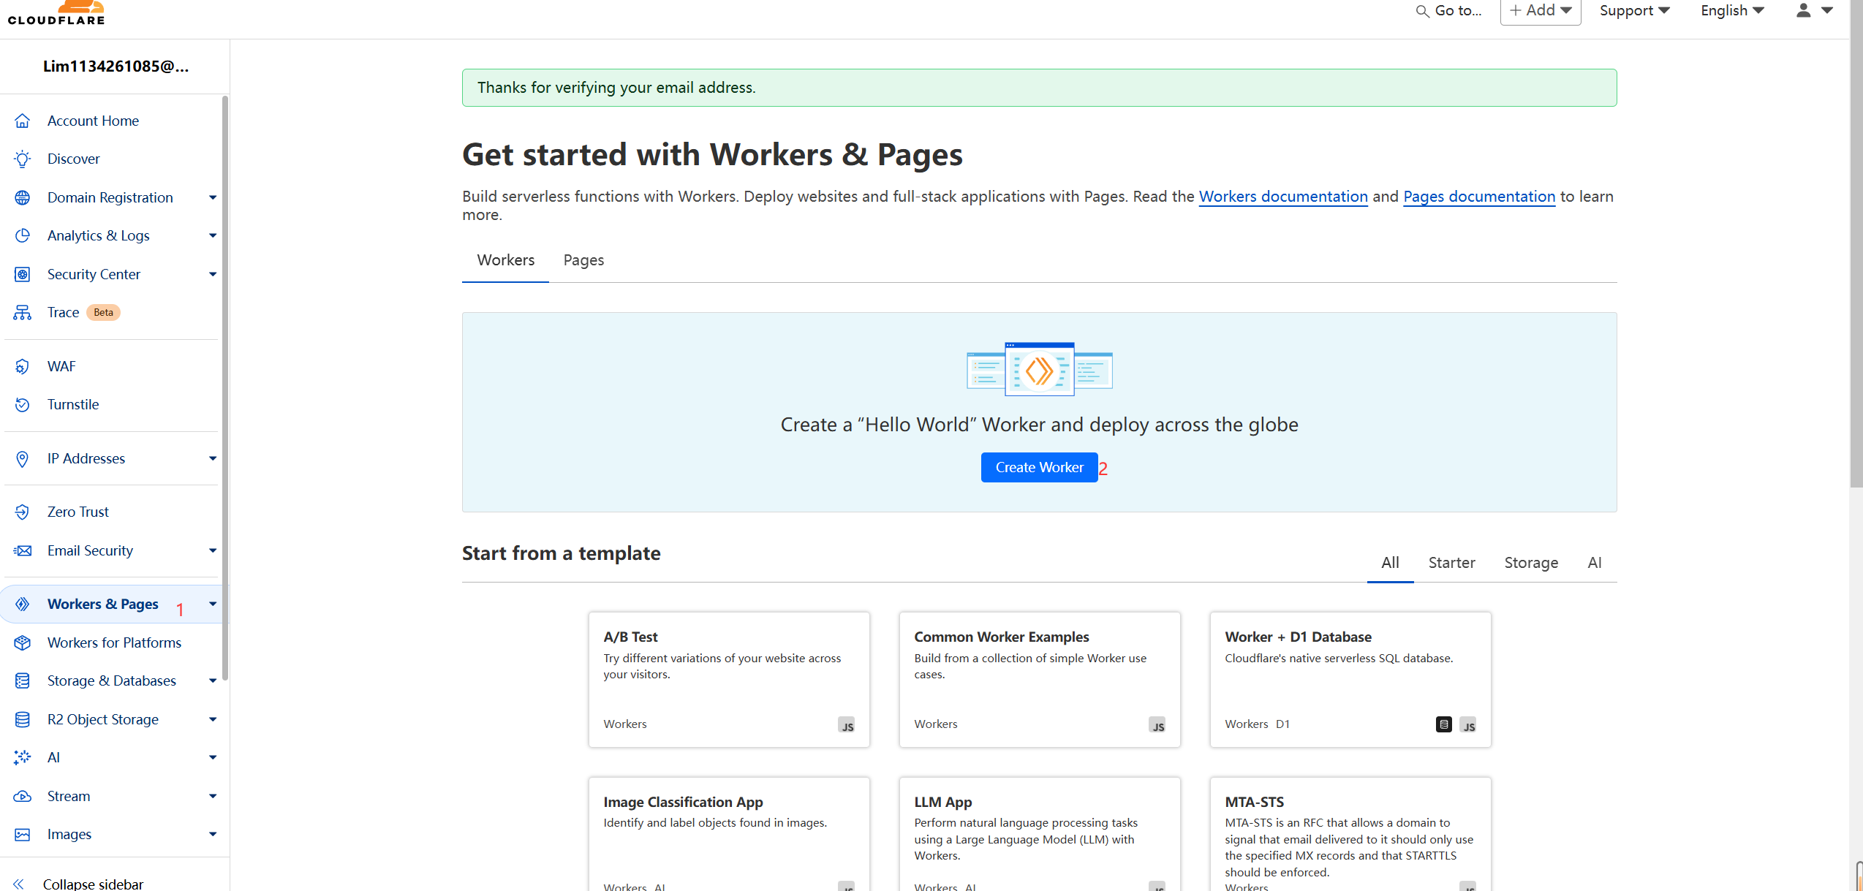Expand the Domain Registration submenu
The image size is (1863, 891).
(212, 197)
